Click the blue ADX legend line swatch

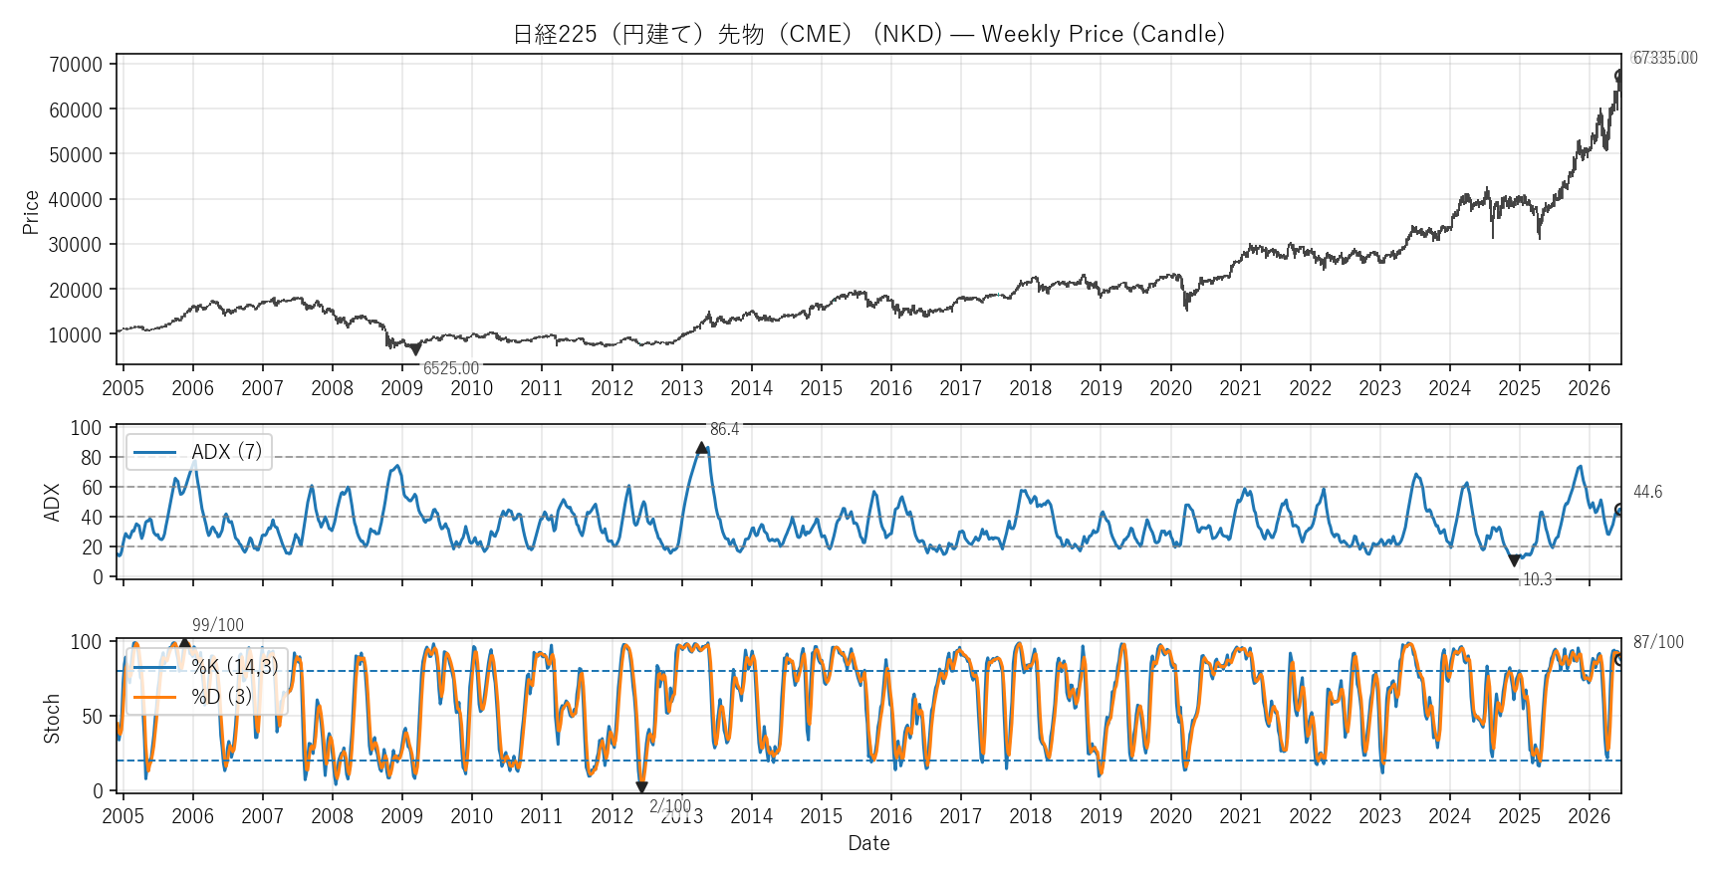pyautogui.click(x=154, y=453)
